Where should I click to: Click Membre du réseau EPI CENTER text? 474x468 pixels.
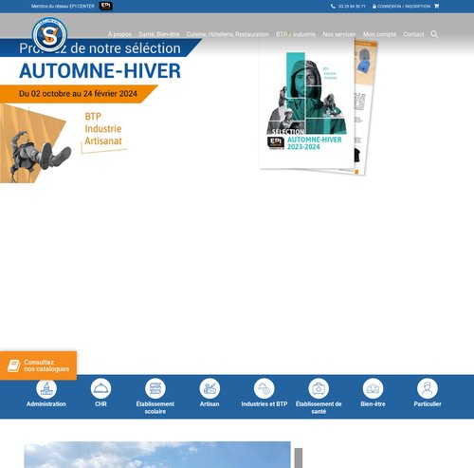(x=63, y=6)
